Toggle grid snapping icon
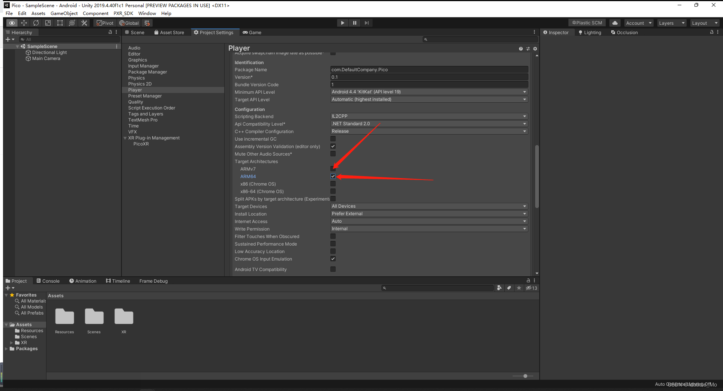The height and width of the screenshot is (391, 723). [147, 23]
